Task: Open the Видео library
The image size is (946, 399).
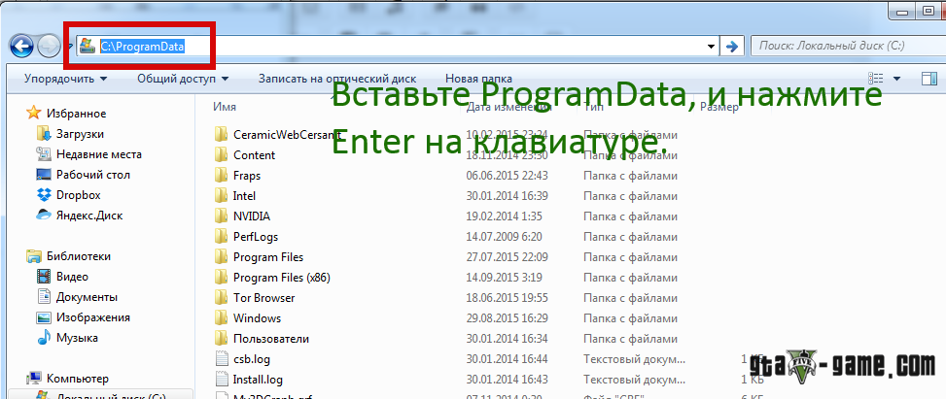Action: tap(72, 277)
